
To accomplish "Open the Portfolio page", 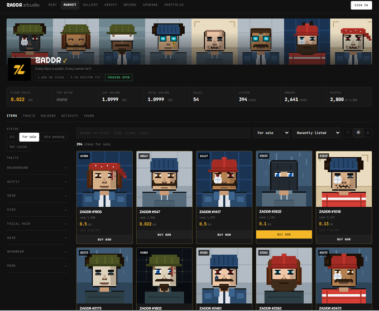I will 174,5.
